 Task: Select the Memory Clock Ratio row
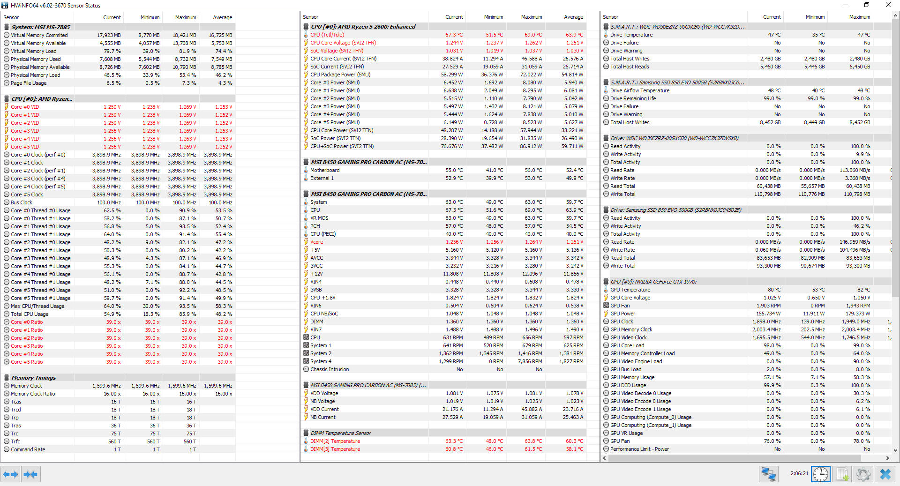[119, 394]
